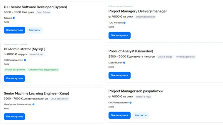The height and width of the screenshot is (125, 223).
Task: Apply to the DB Administrator (MySQL) vacancy
Action: tap(14, 78)
